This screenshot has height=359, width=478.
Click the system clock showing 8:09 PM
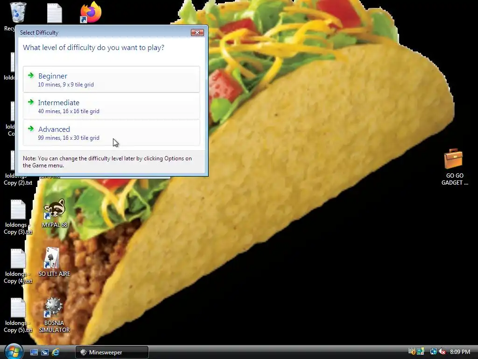coord(460,352)
